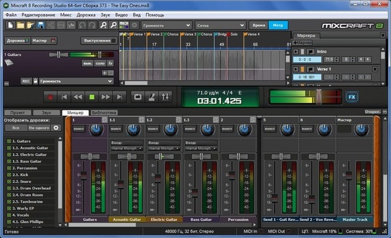Open the Файл menu
The height and width of the screenshot is (238, 391).
pyautogui.click(x=11, y=15)
